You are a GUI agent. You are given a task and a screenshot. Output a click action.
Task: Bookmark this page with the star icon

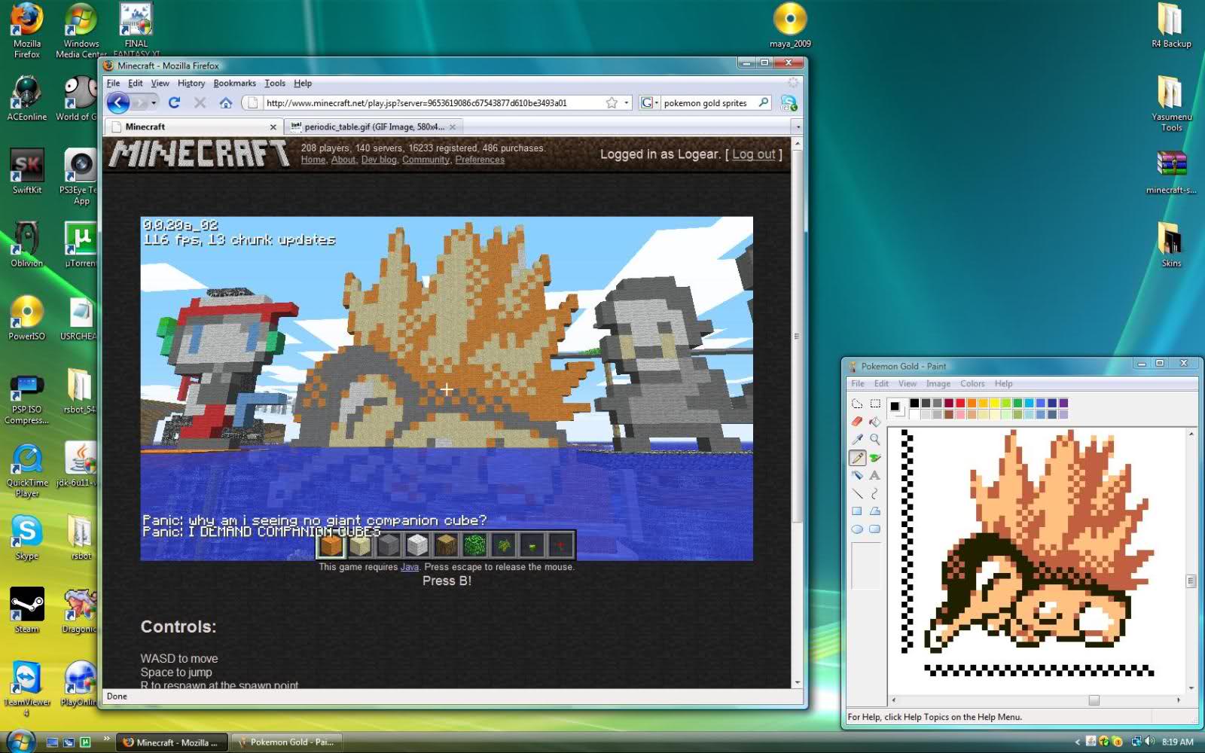[612, 102]
